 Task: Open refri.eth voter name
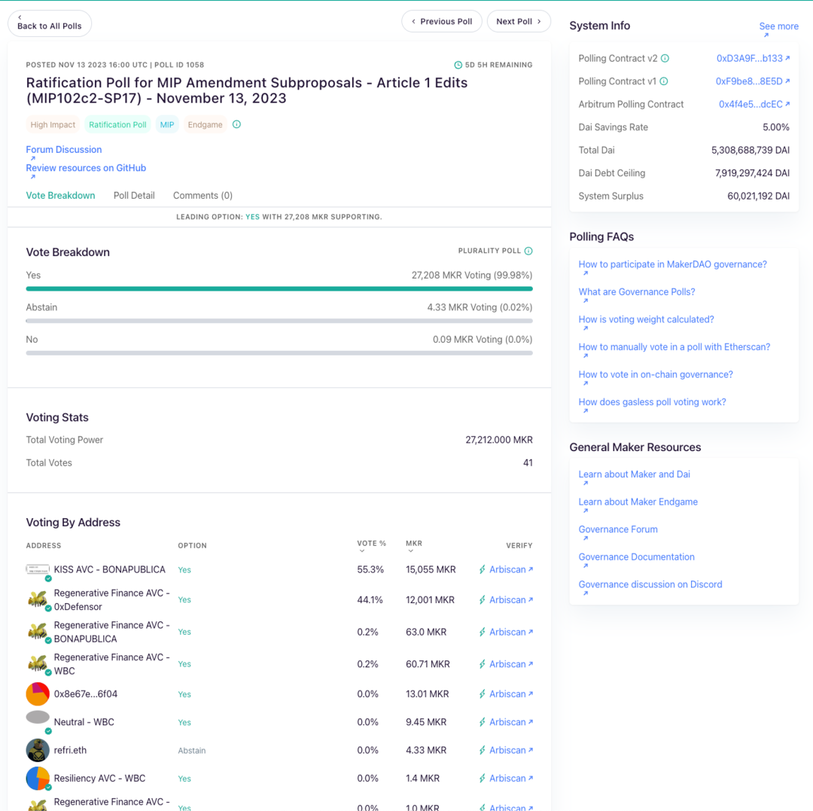[x=70, y=750]
